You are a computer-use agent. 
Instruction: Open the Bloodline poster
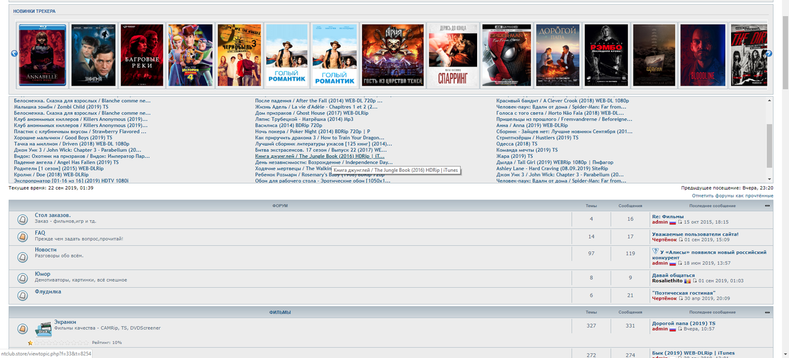pyautogui.click(x=703, y=55)
